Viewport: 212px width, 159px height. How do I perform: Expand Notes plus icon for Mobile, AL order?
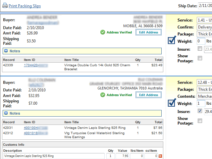6,51
